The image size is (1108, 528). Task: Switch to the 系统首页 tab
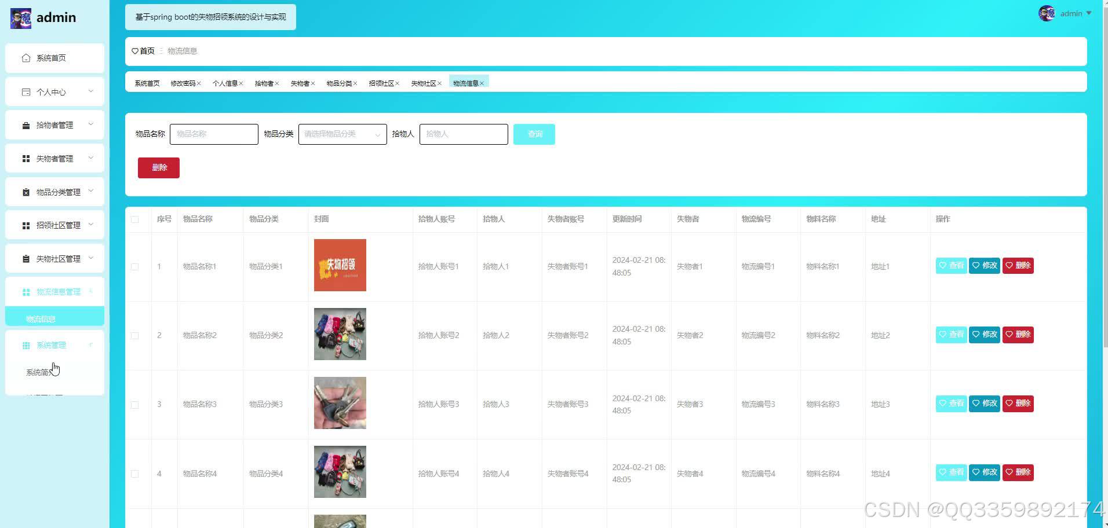pos(147,83)
